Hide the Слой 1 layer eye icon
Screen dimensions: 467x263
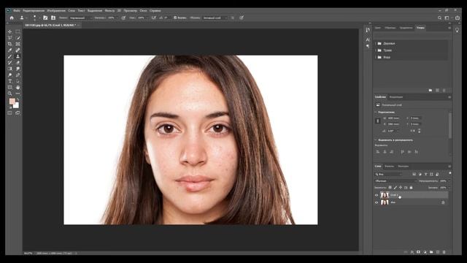pos(377,195)
